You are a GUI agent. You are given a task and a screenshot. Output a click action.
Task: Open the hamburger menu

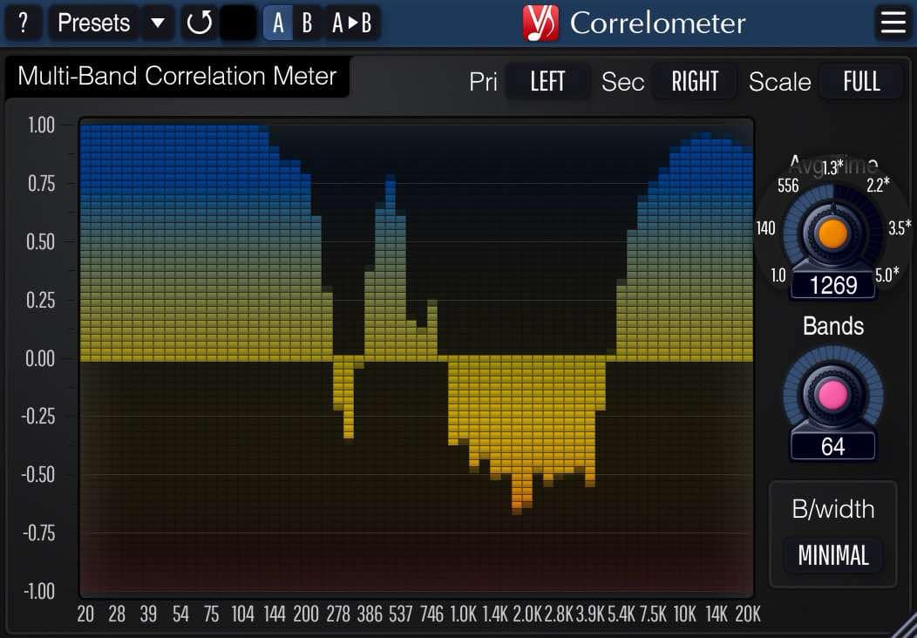pyautogui.click(x=893, y=23)
